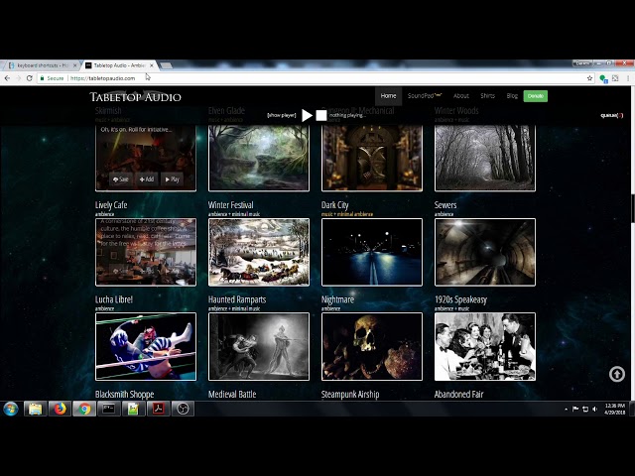Click the green Secure padlock indicator
This screenshot has width=635, height=476.
52,78
